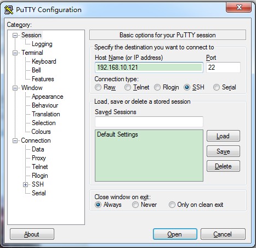Screen dimensions: 256x248
Task: Click the Load button
Action: click(x=223, y=136)
